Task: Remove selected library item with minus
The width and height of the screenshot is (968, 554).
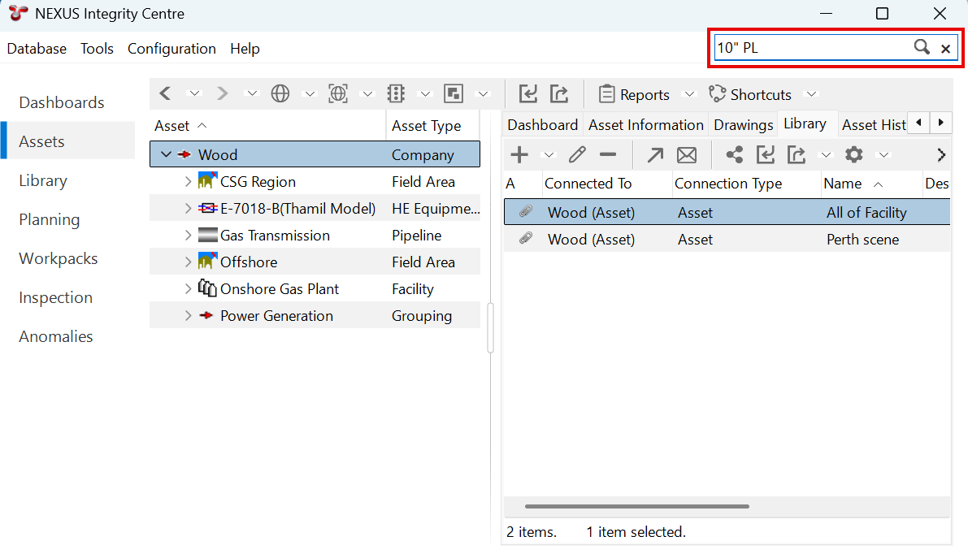Action: point(608,155)
